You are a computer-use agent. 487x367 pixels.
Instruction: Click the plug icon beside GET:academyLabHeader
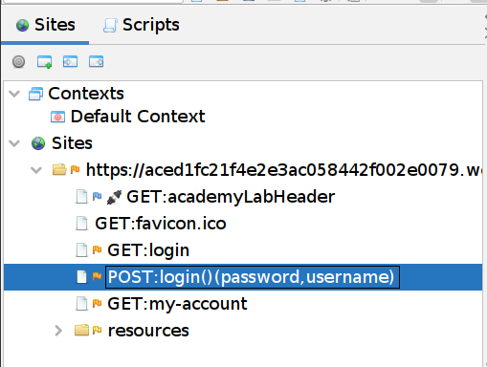click(x=114, y=197)
